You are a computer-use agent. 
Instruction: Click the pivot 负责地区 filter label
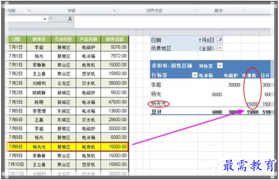(x=161, y=48)
